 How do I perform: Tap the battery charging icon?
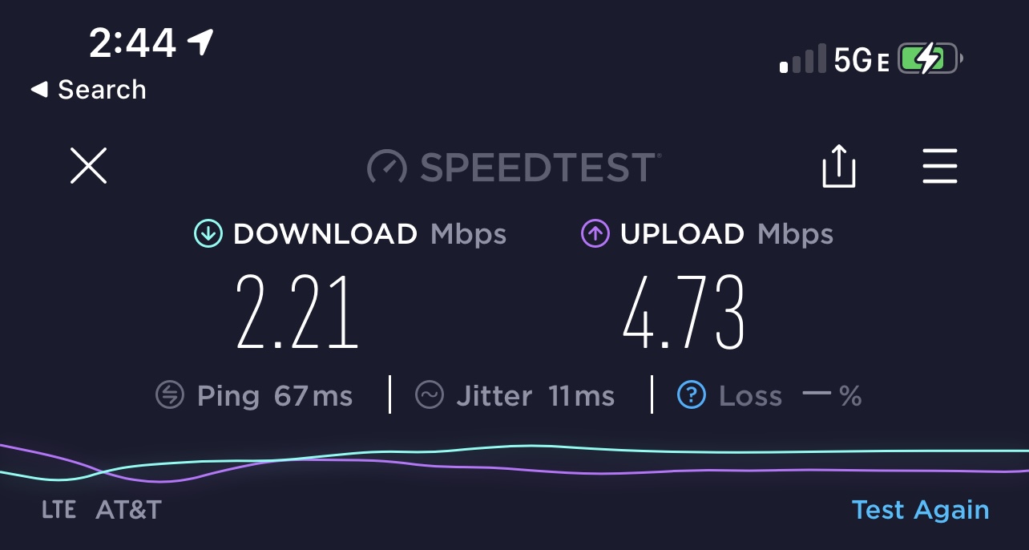pos(930,59)
